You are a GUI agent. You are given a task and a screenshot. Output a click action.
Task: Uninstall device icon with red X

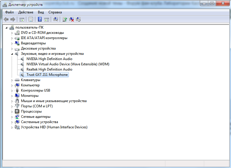(x=71, y=19)
